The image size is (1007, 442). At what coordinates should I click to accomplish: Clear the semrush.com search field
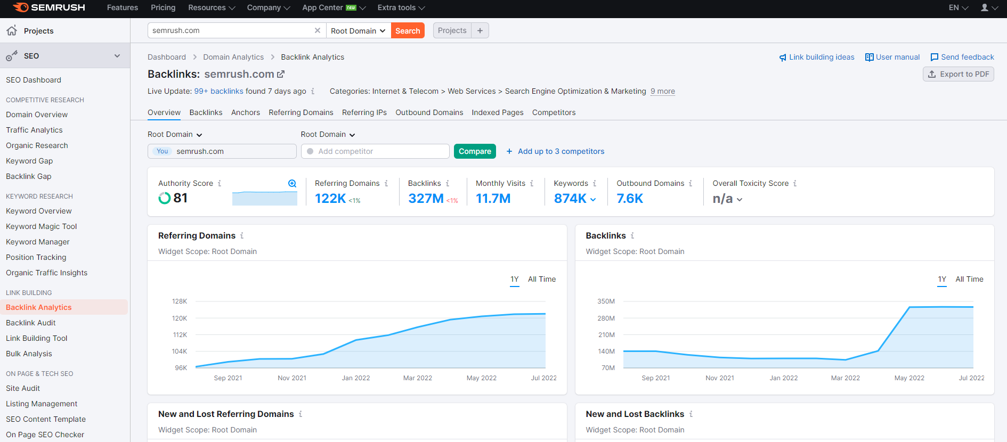(x=318, y=30)
